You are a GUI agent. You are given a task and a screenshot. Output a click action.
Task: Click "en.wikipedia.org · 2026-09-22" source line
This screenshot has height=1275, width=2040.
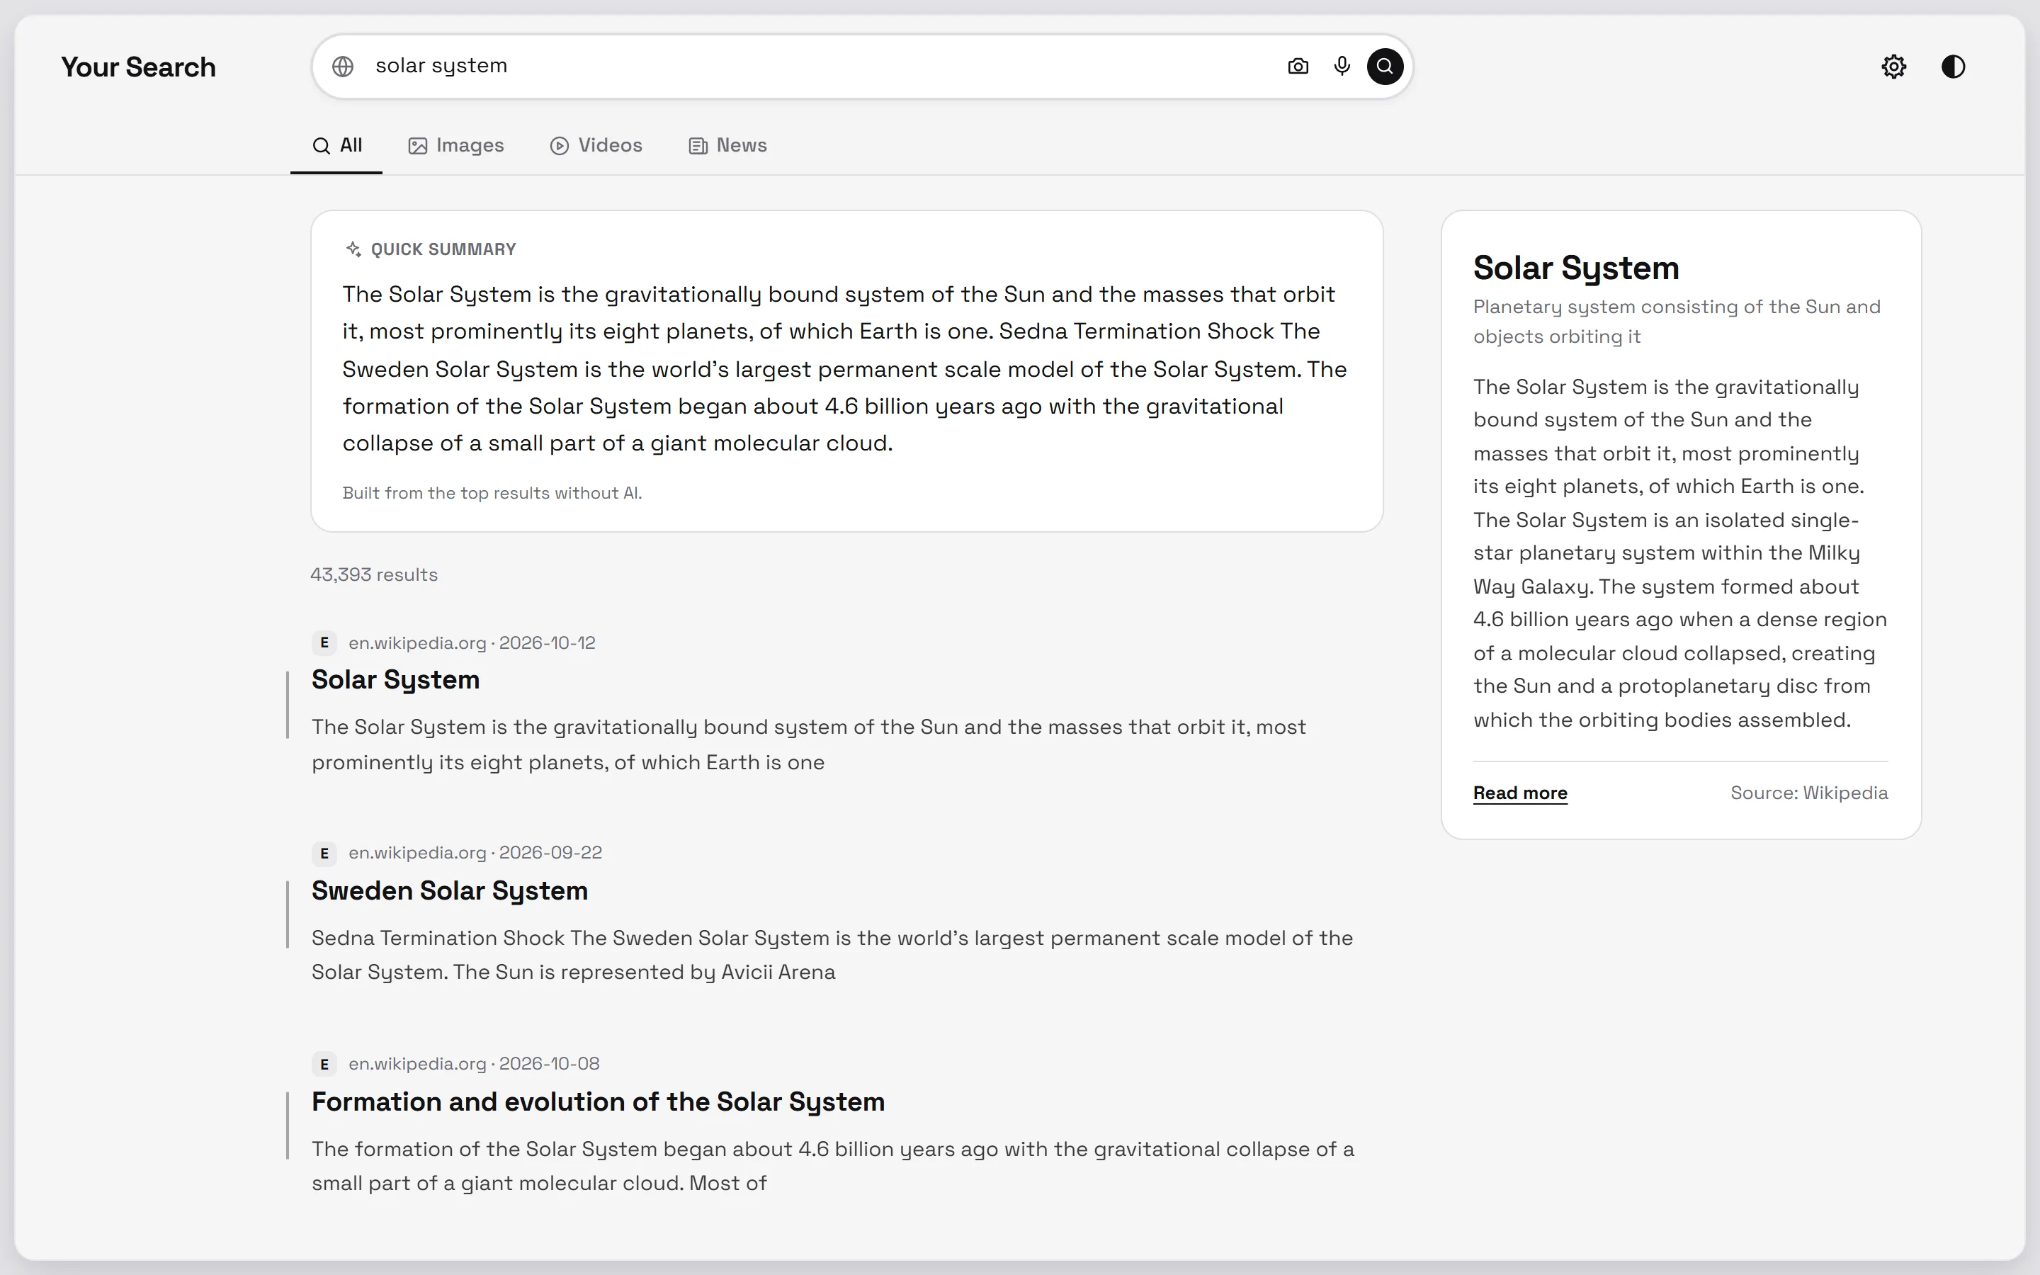[x=475, y=853]
